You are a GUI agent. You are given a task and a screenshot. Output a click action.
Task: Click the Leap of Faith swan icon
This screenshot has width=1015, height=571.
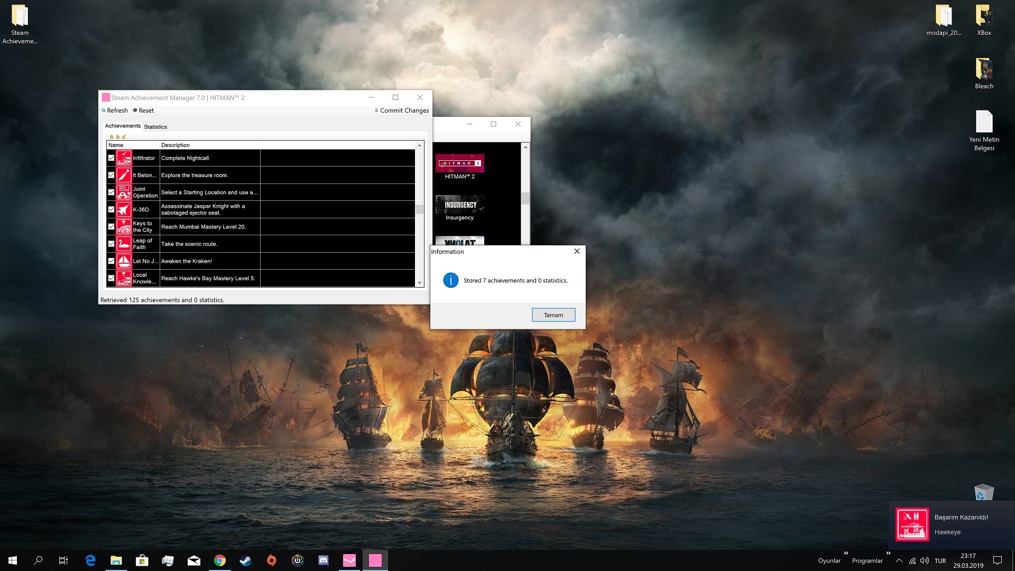(x=124, y=244)
